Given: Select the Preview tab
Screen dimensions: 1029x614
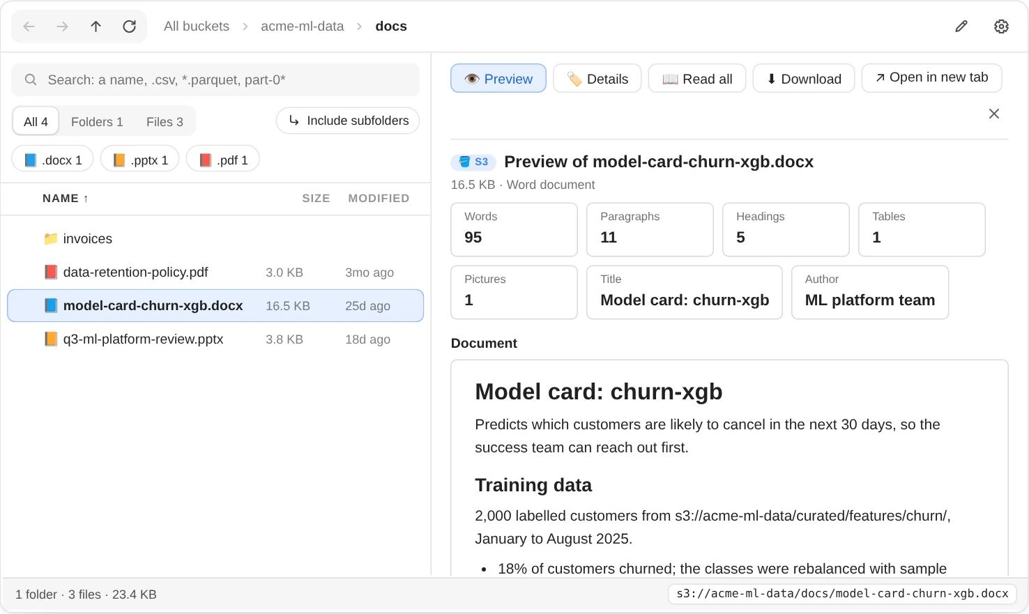Looking at the screenshot, I should (x=498, y=79).
